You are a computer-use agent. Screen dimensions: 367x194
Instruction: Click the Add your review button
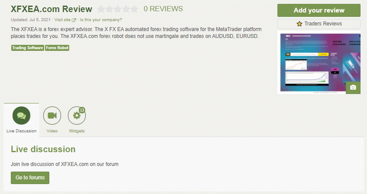tap(319, 10)
